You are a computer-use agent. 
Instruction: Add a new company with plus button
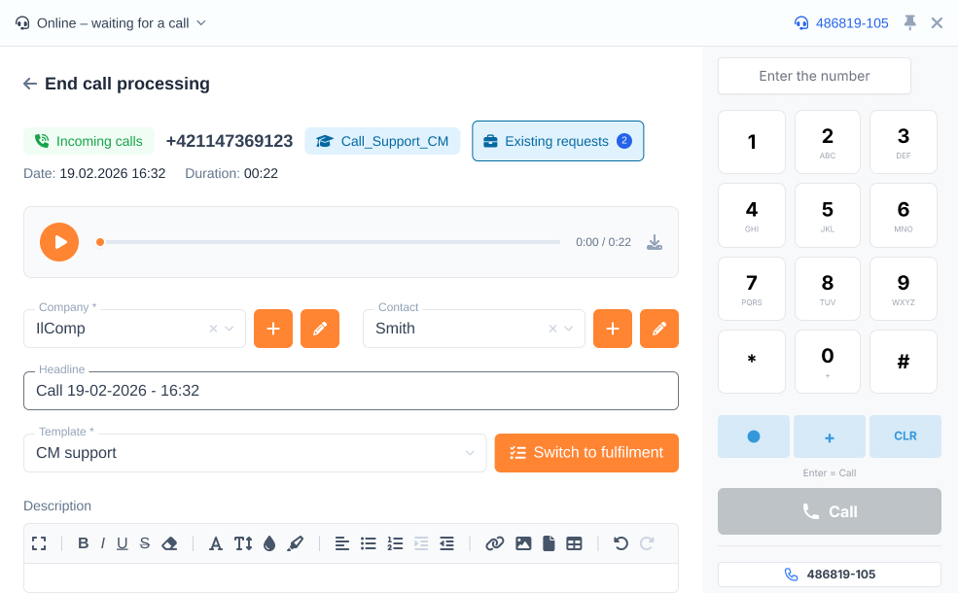(x=273, y=329)
